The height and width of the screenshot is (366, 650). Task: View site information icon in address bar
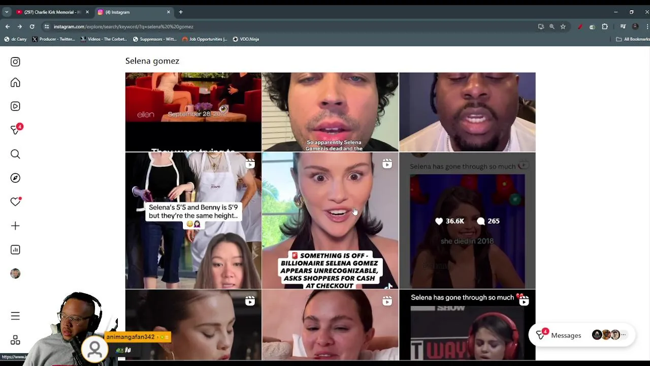pyautogui.click(x=47, y=26)
